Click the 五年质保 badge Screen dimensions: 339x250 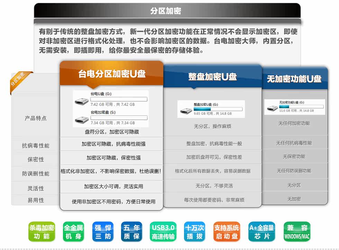(131, 232)
